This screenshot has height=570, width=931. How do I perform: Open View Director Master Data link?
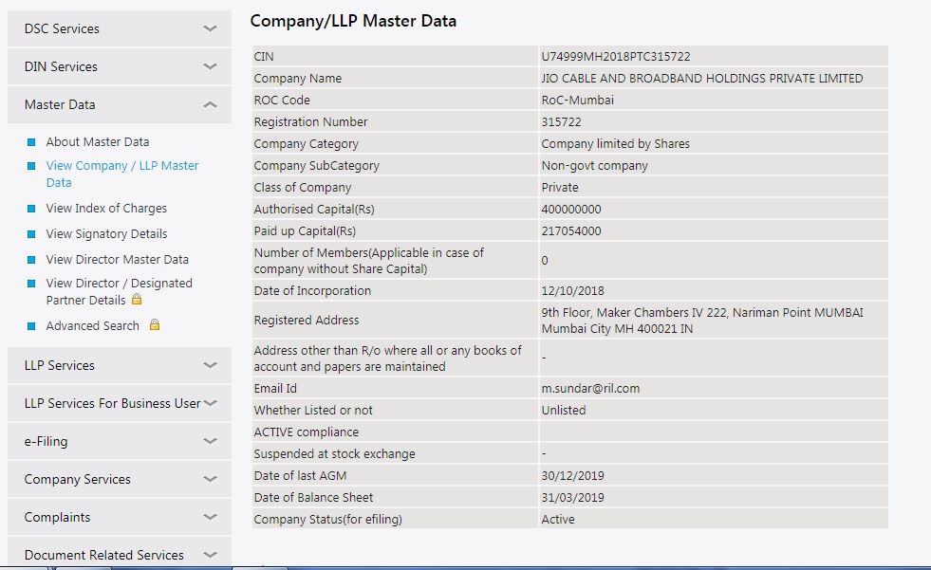118,259
